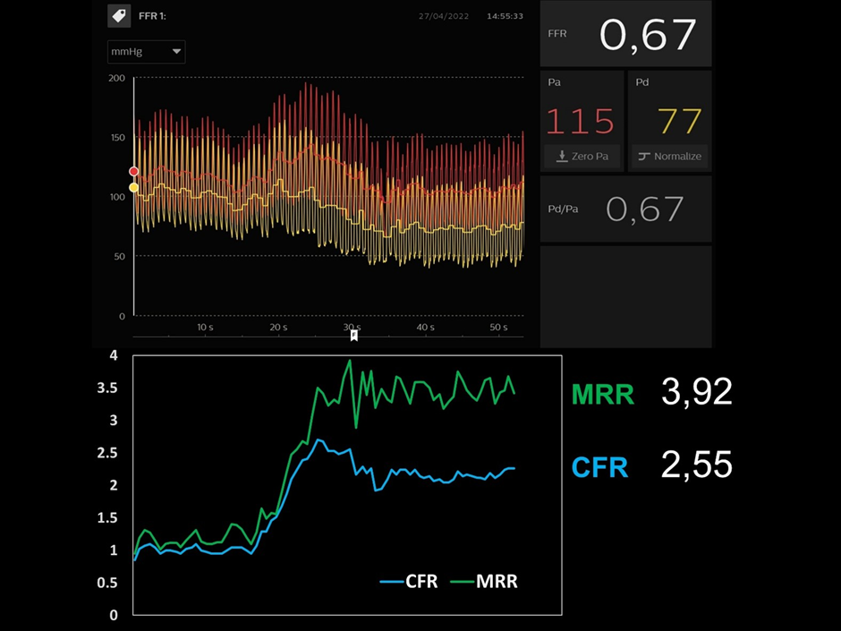
Task: Select the red Pa marker dot
Action: point(134,171)
